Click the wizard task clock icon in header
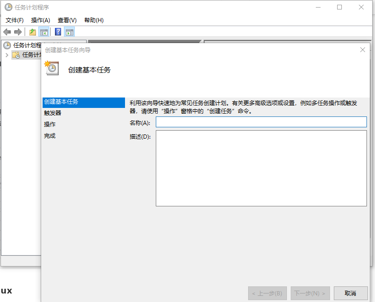The height and width of the screenshot is (302, 375). coord(52,68)
